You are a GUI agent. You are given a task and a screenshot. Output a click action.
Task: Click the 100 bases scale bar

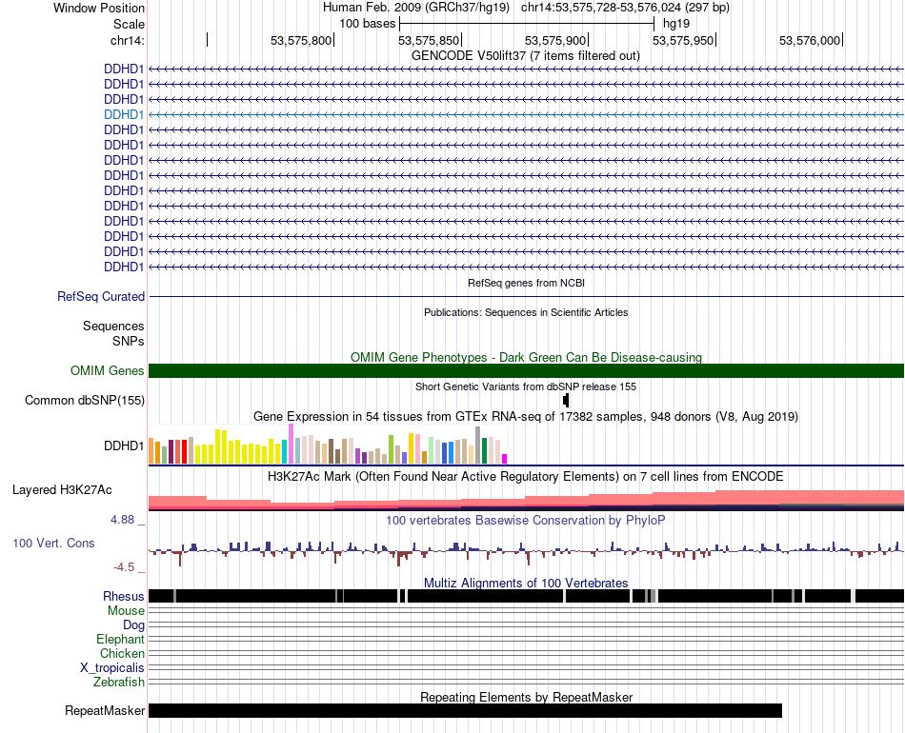click(x=527, y=24)
